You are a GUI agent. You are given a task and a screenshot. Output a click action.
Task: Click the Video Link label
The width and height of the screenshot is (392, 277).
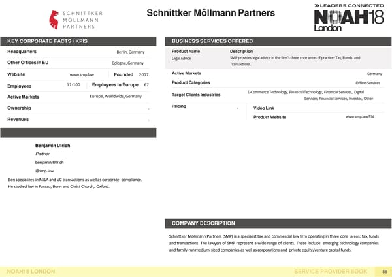click(x=263, y=107)
